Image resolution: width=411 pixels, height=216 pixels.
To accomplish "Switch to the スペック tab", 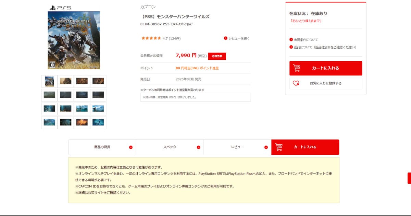I will [x=170, y=147].
